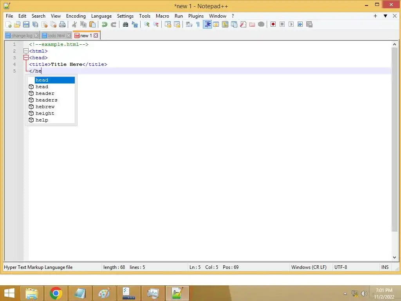Click the Close file toolbar icon
The image size is (401, 301).
tap(45, 24)
